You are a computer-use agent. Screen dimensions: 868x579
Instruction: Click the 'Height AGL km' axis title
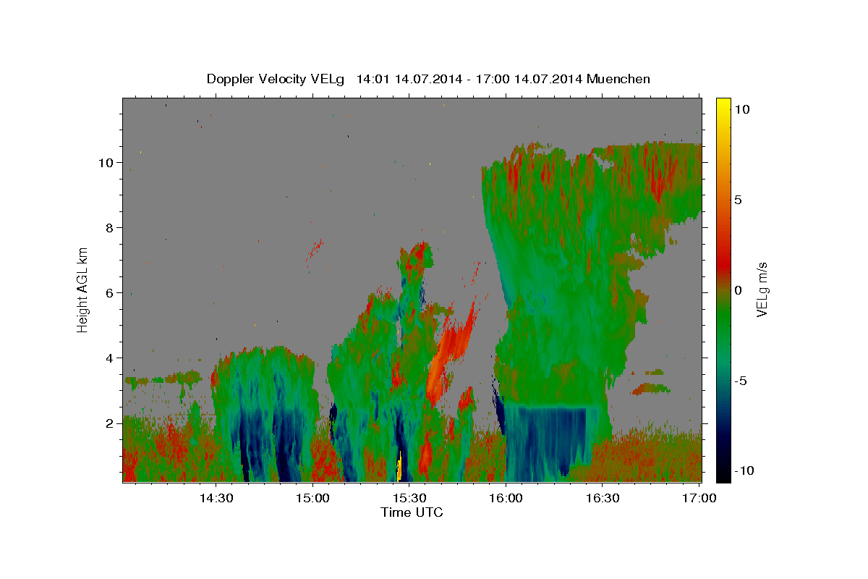click(x=82, y=289)
